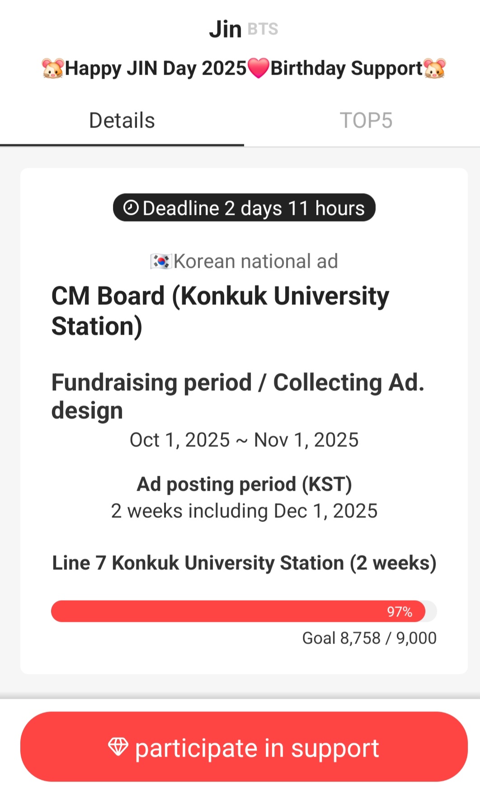Tap the BTS group label
The image size is (480, 791).
click(263, 29)
